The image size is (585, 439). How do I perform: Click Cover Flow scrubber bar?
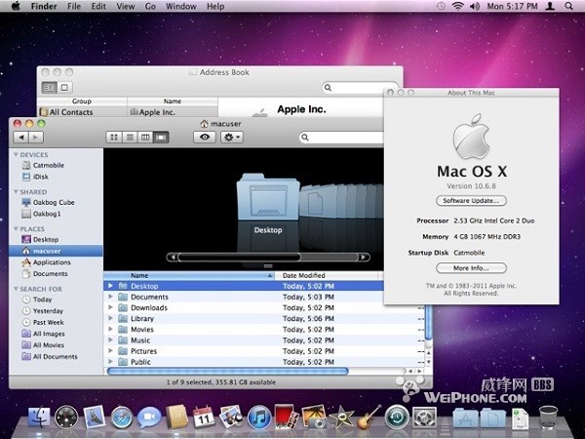(239, 257)
